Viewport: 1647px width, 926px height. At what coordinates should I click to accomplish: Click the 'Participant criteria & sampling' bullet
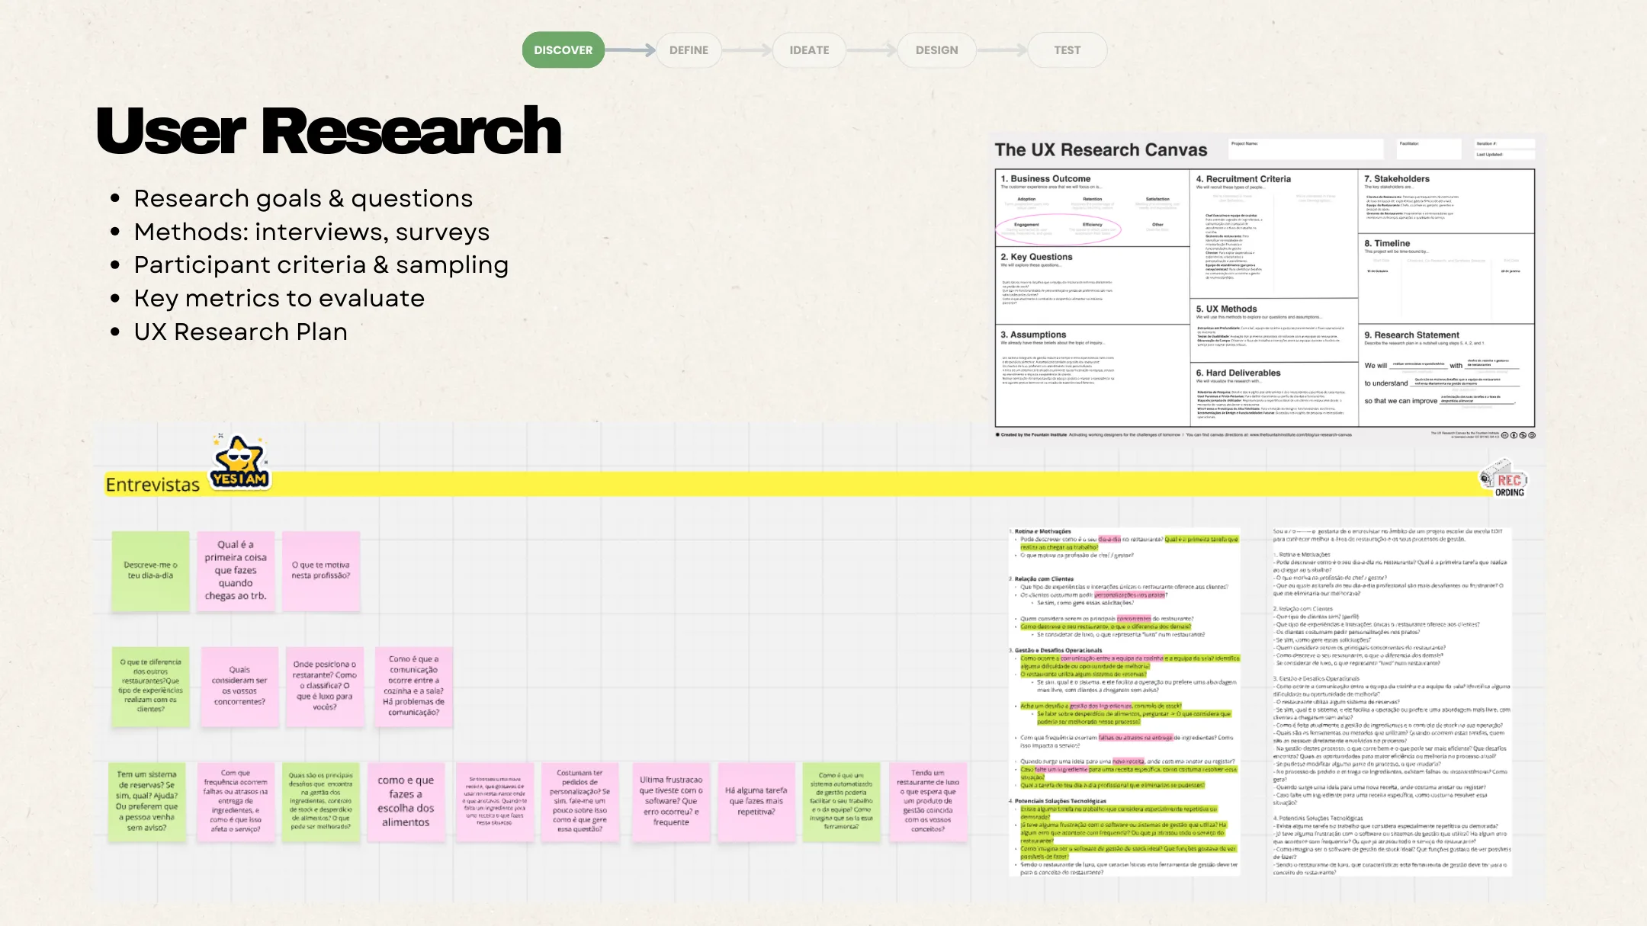(321, 264)
